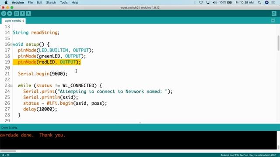Open the Notification Center icon

tap(273, 3)
